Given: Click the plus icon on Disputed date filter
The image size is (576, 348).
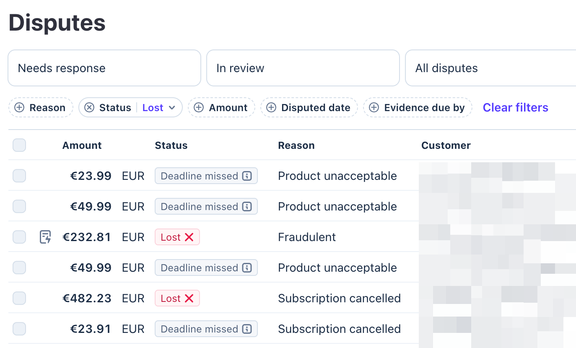Looking at the screenshot, I should 271,108.
